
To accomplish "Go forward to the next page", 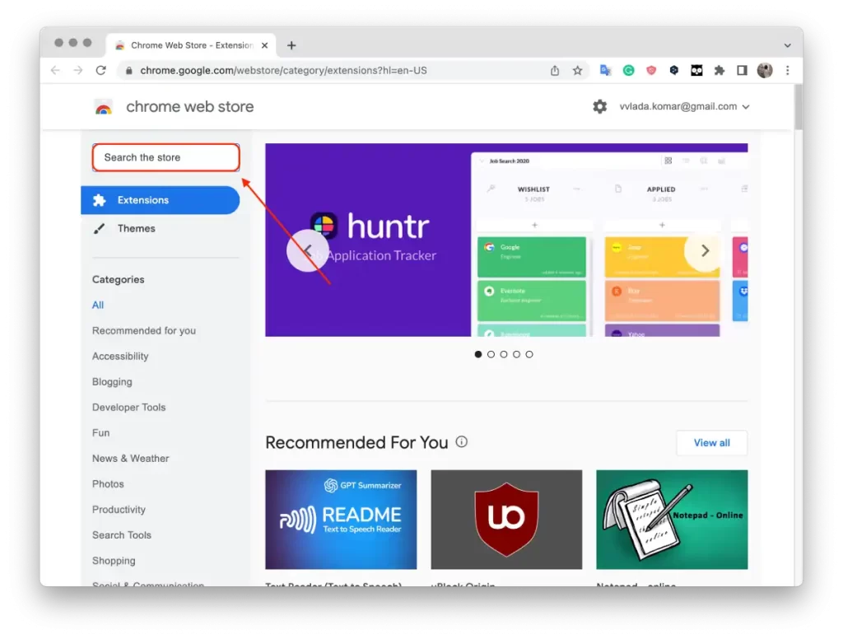I will click(78, 71).
